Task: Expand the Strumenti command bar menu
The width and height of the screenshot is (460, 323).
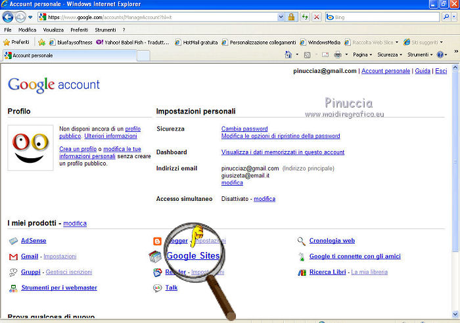Action: click(x=420, y=54)
